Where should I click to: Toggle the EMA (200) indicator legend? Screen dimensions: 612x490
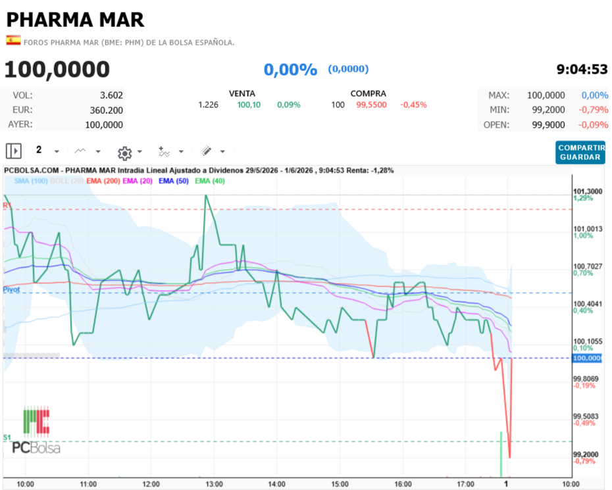(x=103, y=181)
